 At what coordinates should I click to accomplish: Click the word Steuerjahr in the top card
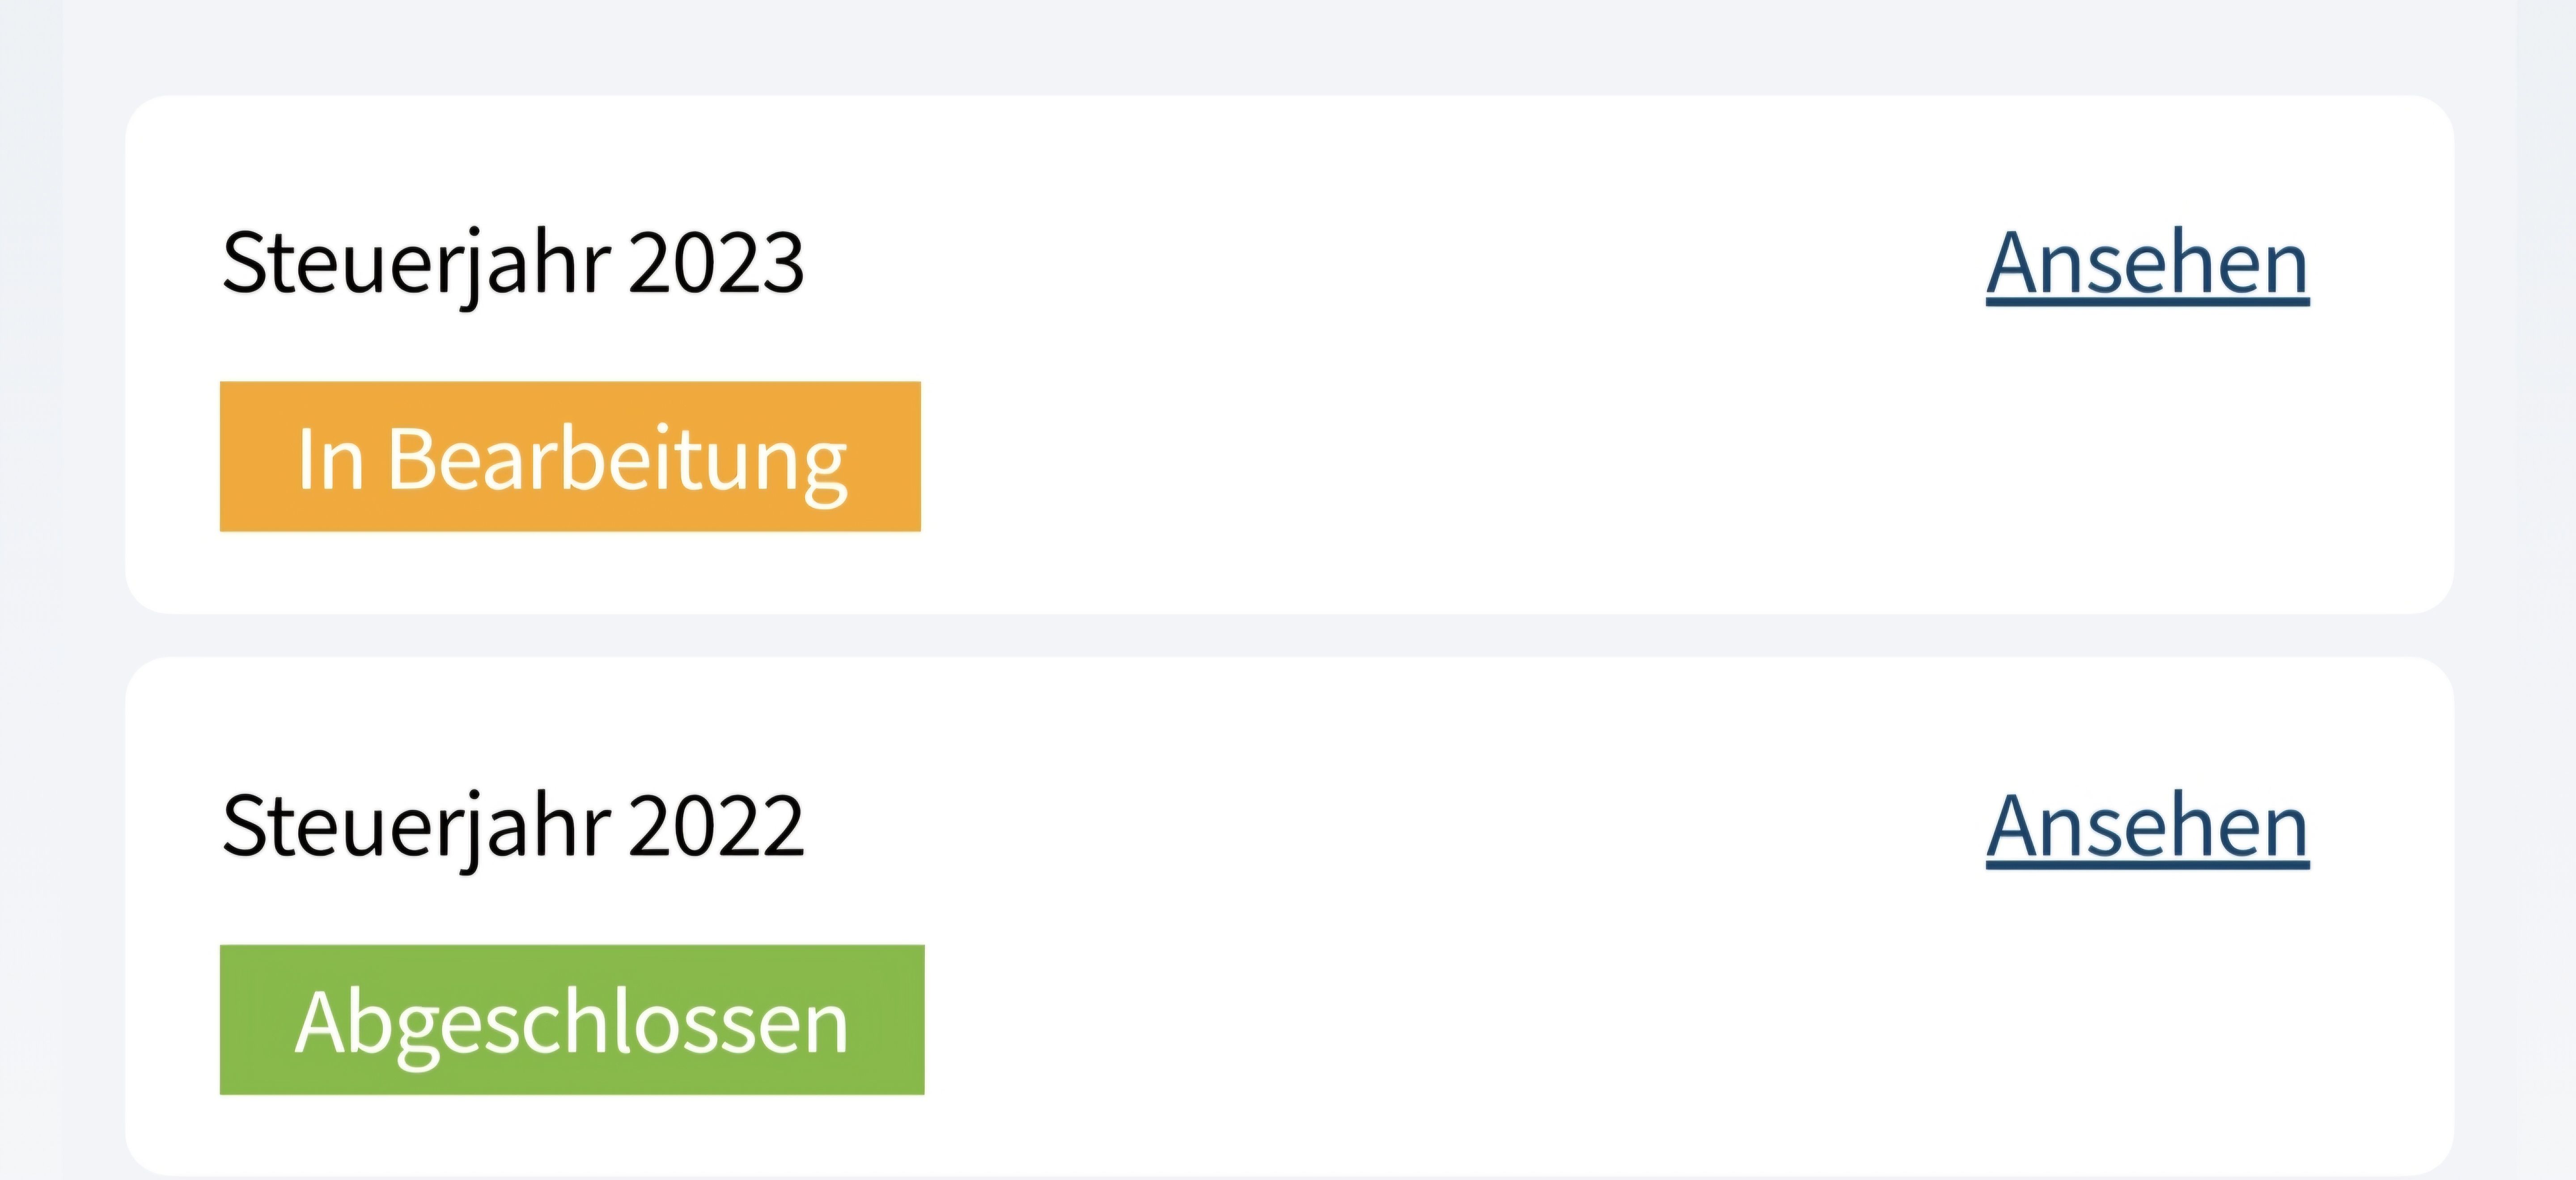point(416,263)
